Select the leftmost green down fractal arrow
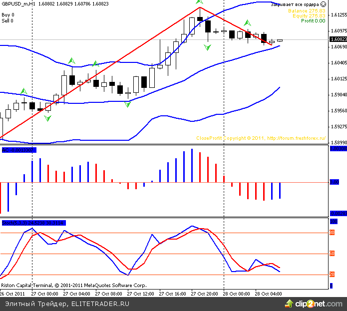347x311 pixels. click(x=47, y=118)
